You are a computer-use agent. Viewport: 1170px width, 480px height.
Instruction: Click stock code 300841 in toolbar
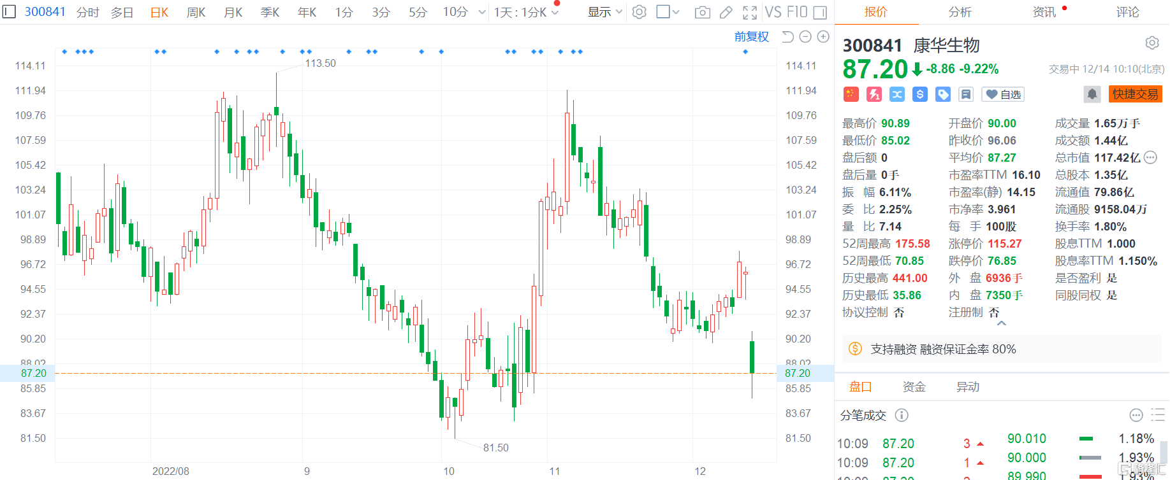click(45, 11)
